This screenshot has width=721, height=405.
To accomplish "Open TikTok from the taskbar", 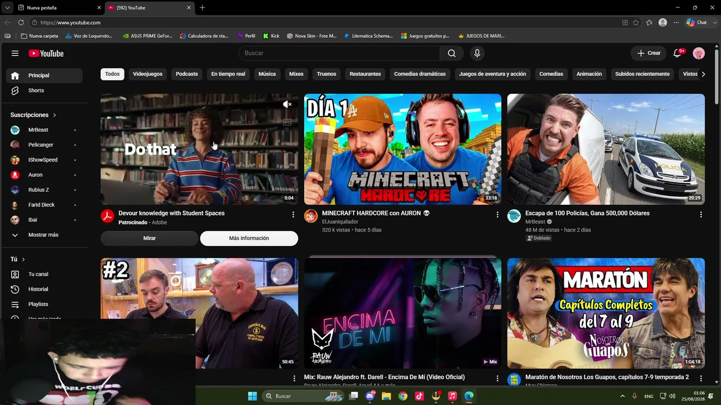I will [x=419, y=396].
